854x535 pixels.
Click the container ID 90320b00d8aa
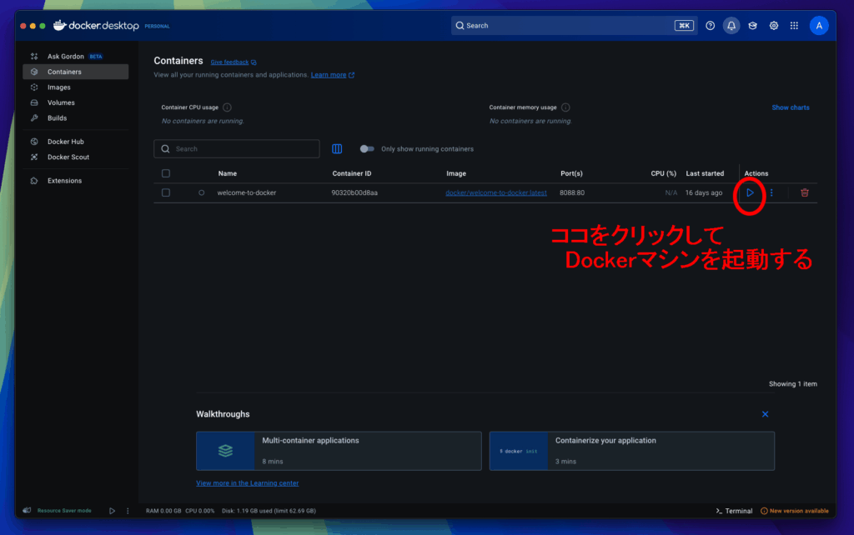pos(354,192)
